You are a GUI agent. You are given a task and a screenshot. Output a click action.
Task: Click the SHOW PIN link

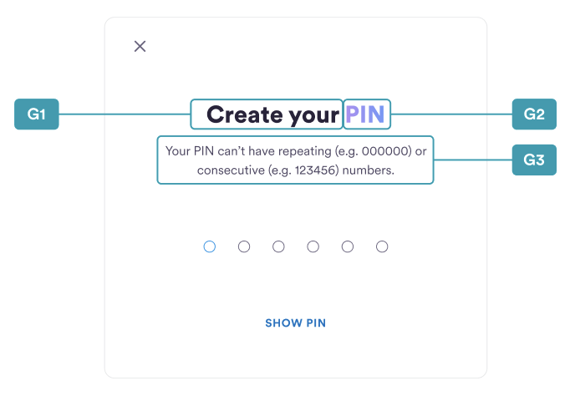[x=296, y=323]
